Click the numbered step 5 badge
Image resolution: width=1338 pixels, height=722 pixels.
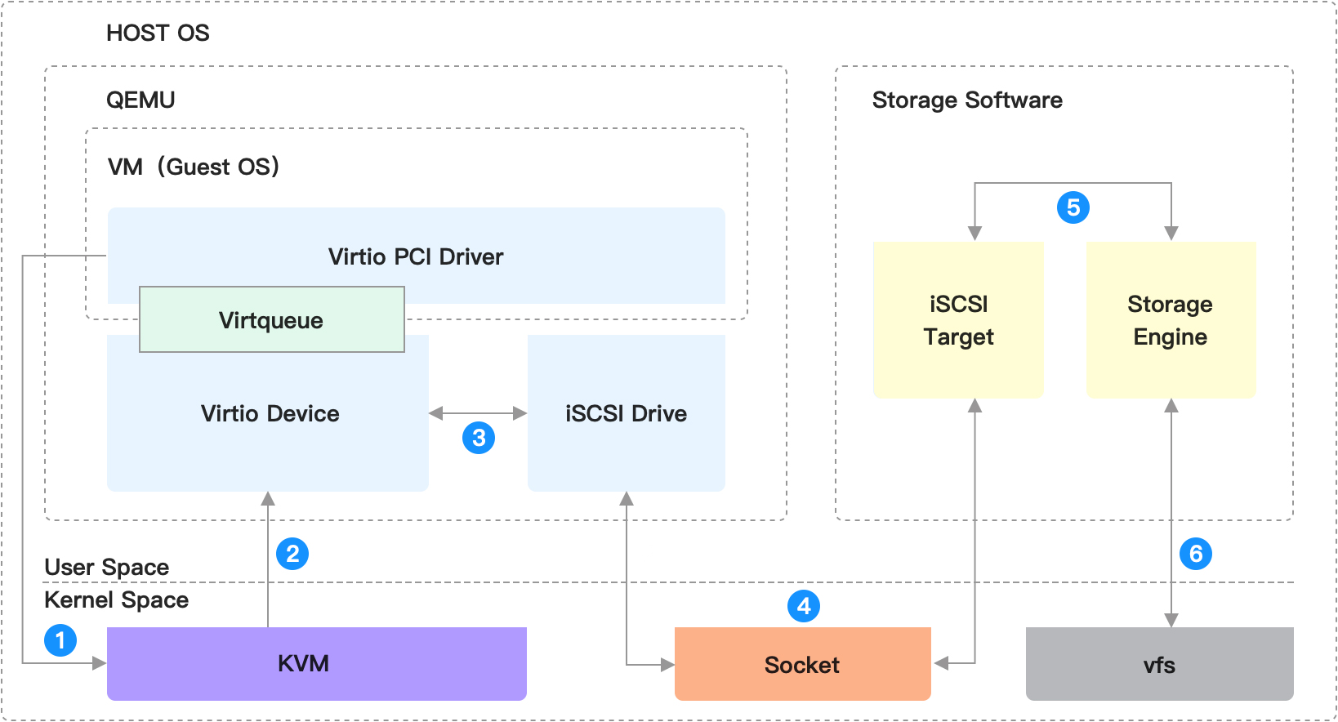point(1073,207)
